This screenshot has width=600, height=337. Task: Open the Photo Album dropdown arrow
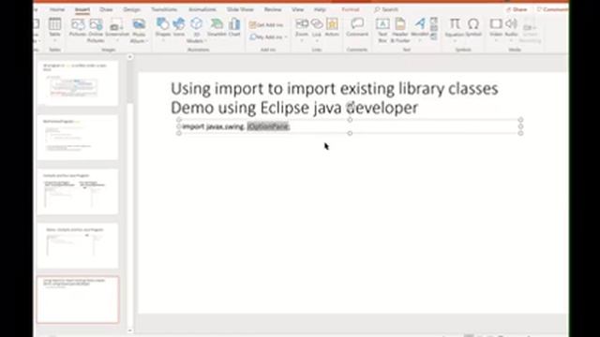pyautogui.click(x=147, y=41)
